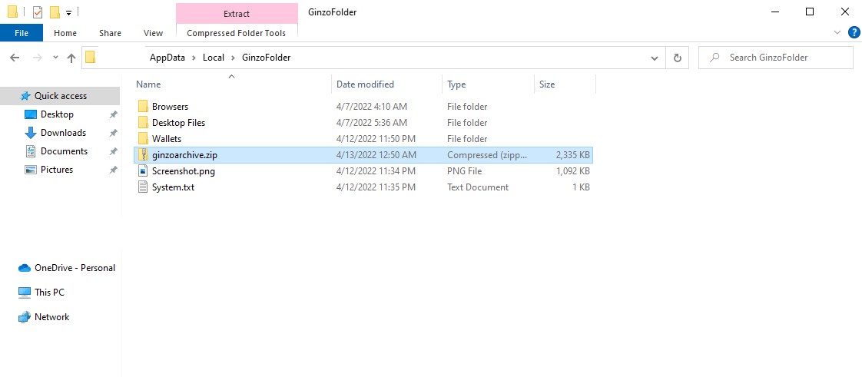Click the Screenshot.png image file icon
The width and height of the screenshot is (862, 377).
[x=143, y=171]
